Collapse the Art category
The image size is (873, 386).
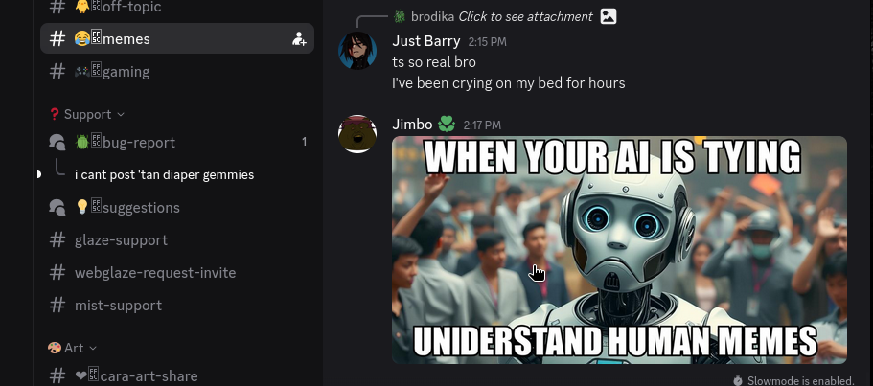point(73,349)
